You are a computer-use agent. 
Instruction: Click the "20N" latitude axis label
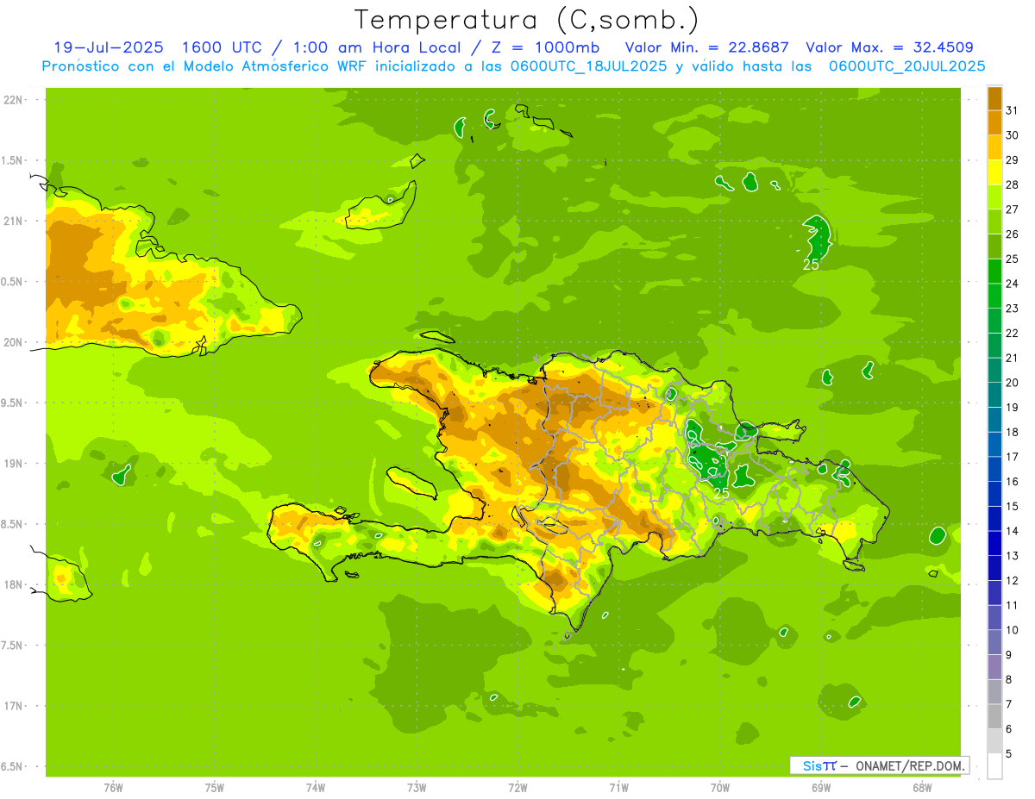pos(13,342)
